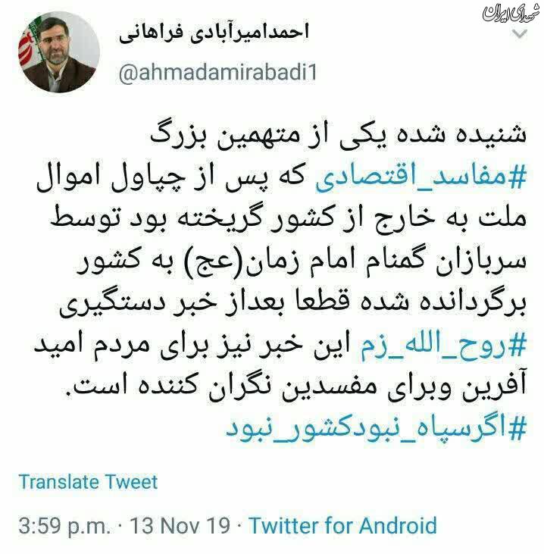Click tweet line ملت به خارج از کشور
Viewport: 544px width, 554px height.
(289, 220)
